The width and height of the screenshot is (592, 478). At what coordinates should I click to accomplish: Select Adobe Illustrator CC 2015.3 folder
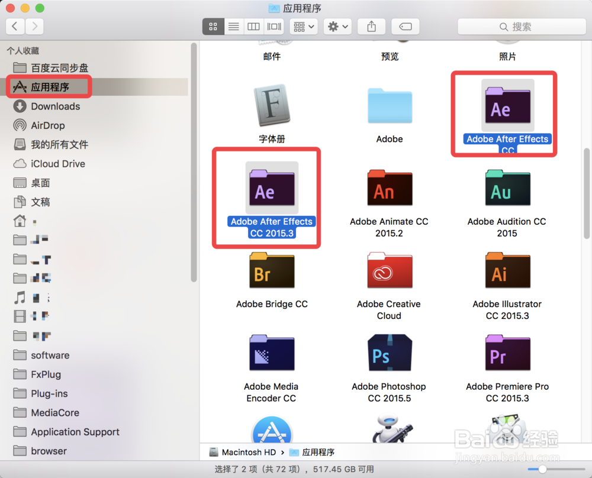click(507, 270)
